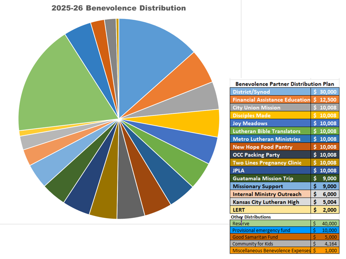This screenshot has height=259, width=346.
Task: Click the Lutheran Bible Translators cell
Action: pyautogui.click(x=270, y=131)
